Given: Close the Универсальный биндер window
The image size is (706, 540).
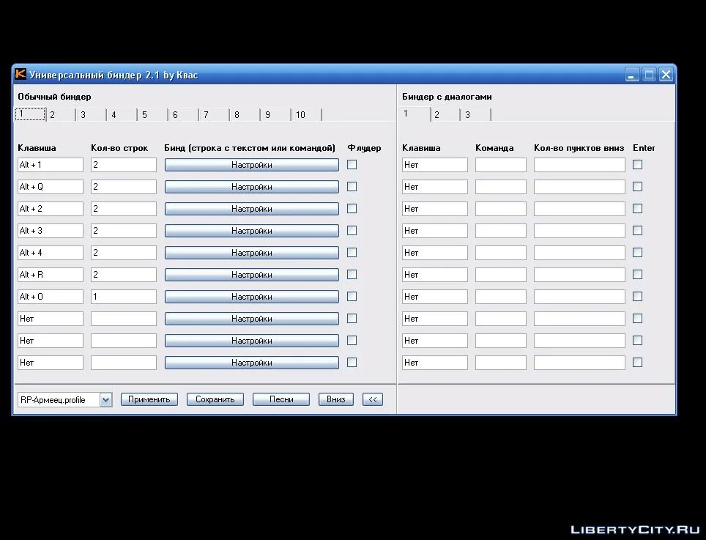Looking at the screenshot, I should coord(666,75).
